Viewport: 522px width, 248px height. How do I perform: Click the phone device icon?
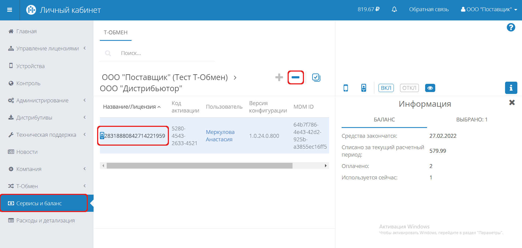(x=346, y=88)
